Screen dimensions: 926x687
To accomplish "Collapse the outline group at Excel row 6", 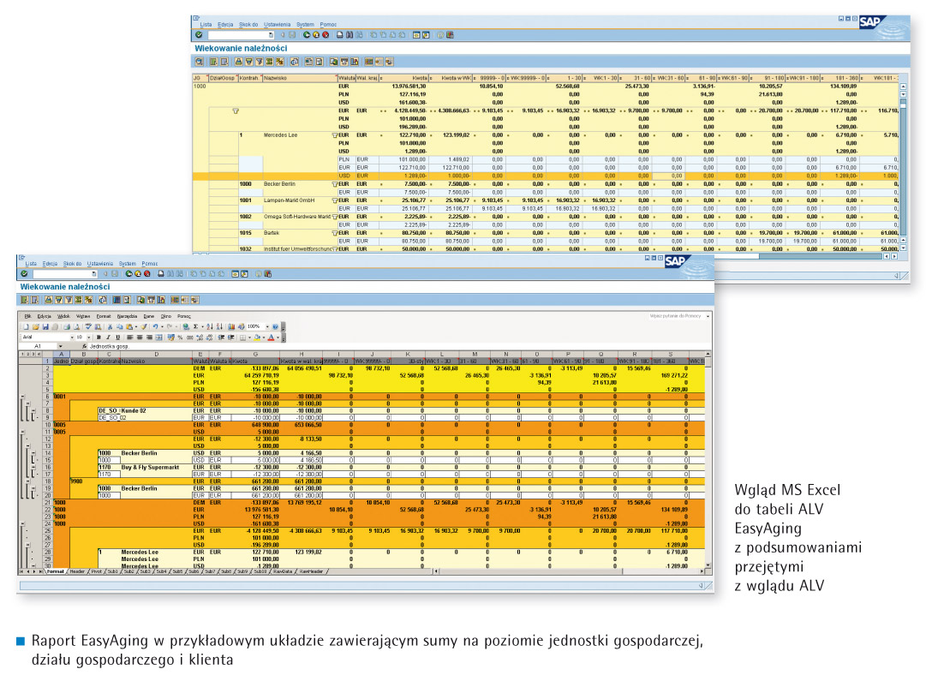I will click(x=23, y=397).
